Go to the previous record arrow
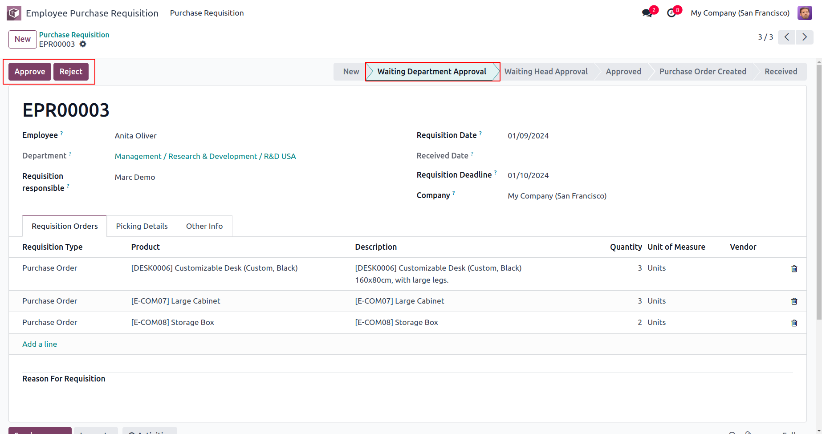The width and height of the screenshot is (822, 434). pyautogui.click(x=787, y=37)
